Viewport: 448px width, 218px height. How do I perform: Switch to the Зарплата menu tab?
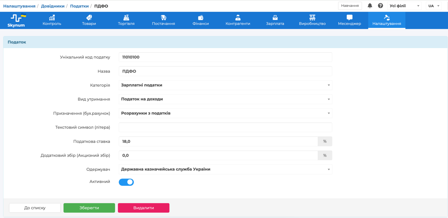(x=275, y=20)
